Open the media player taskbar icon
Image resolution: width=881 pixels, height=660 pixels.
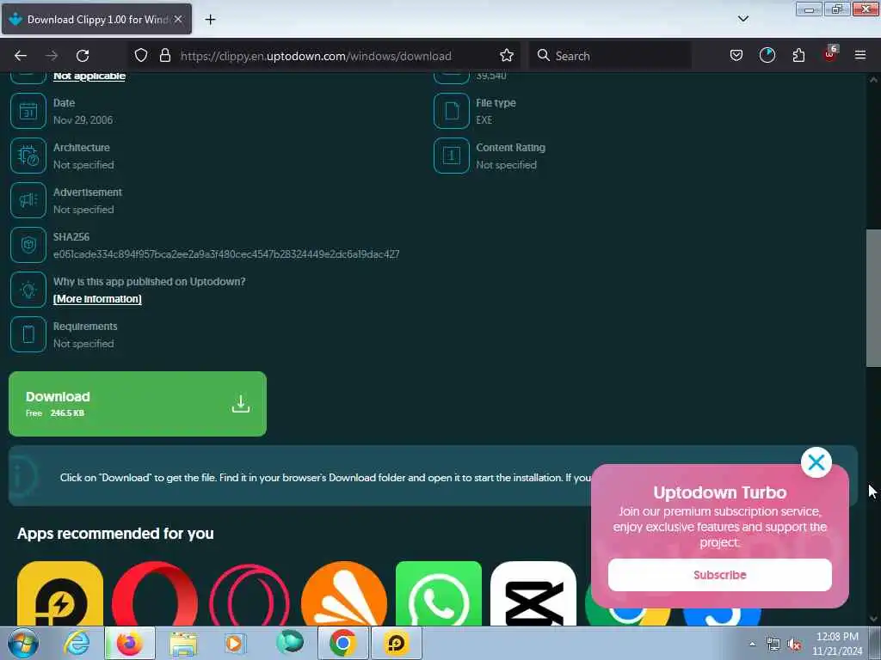coord(235,643)
